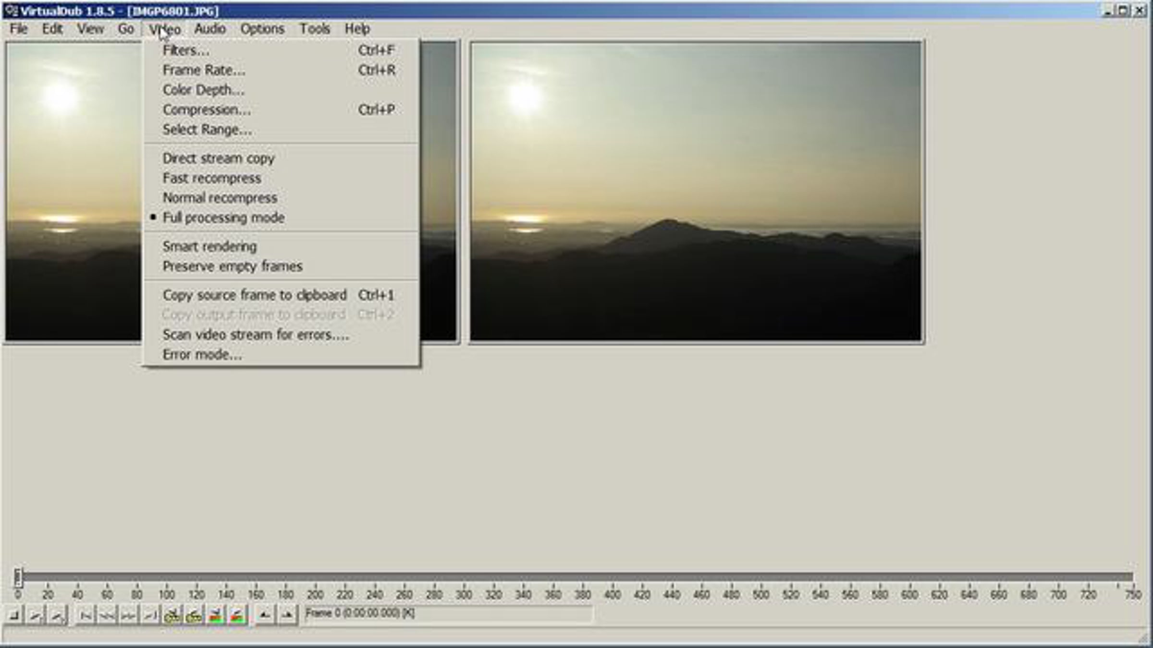Step backward one frame

[x=107, y=615]
